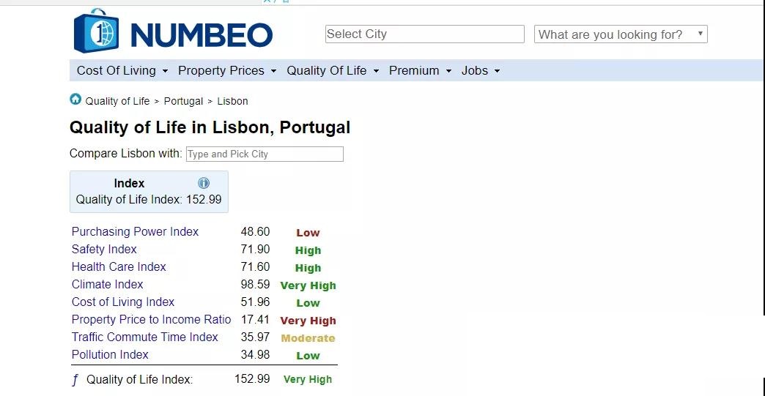Image resolution: width=765 pixels, height=396 pixels.
Task: Open the Premium menu
Action: (x=420, y=70)
